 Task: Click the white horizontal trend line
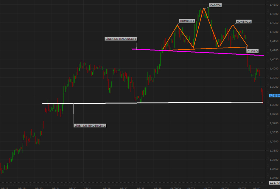click(x=149, y=103)
